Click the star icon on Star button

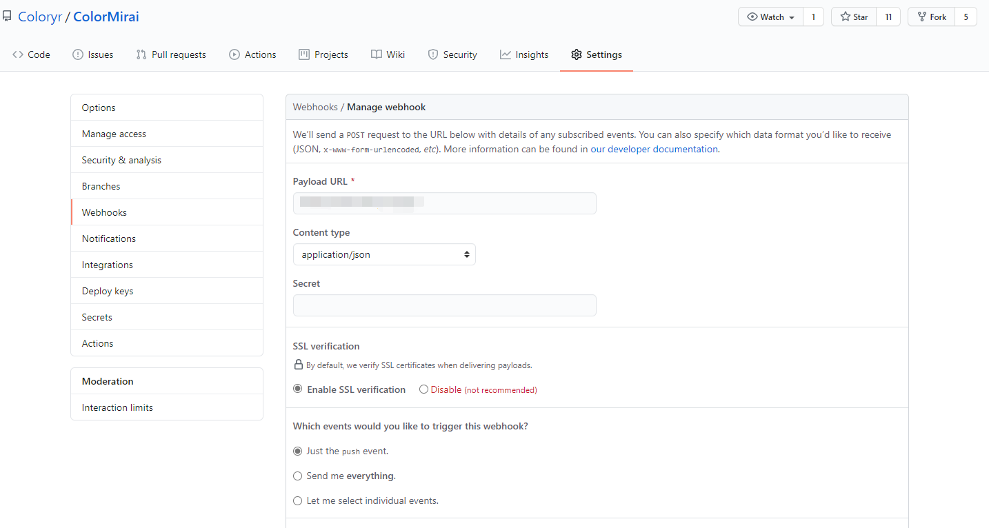click(845, 17)
